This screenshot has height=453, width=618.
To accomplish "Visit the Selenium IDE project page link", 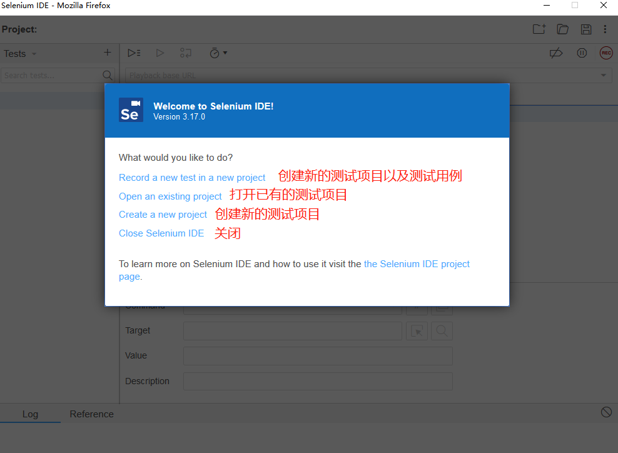I will pos(417,264).
